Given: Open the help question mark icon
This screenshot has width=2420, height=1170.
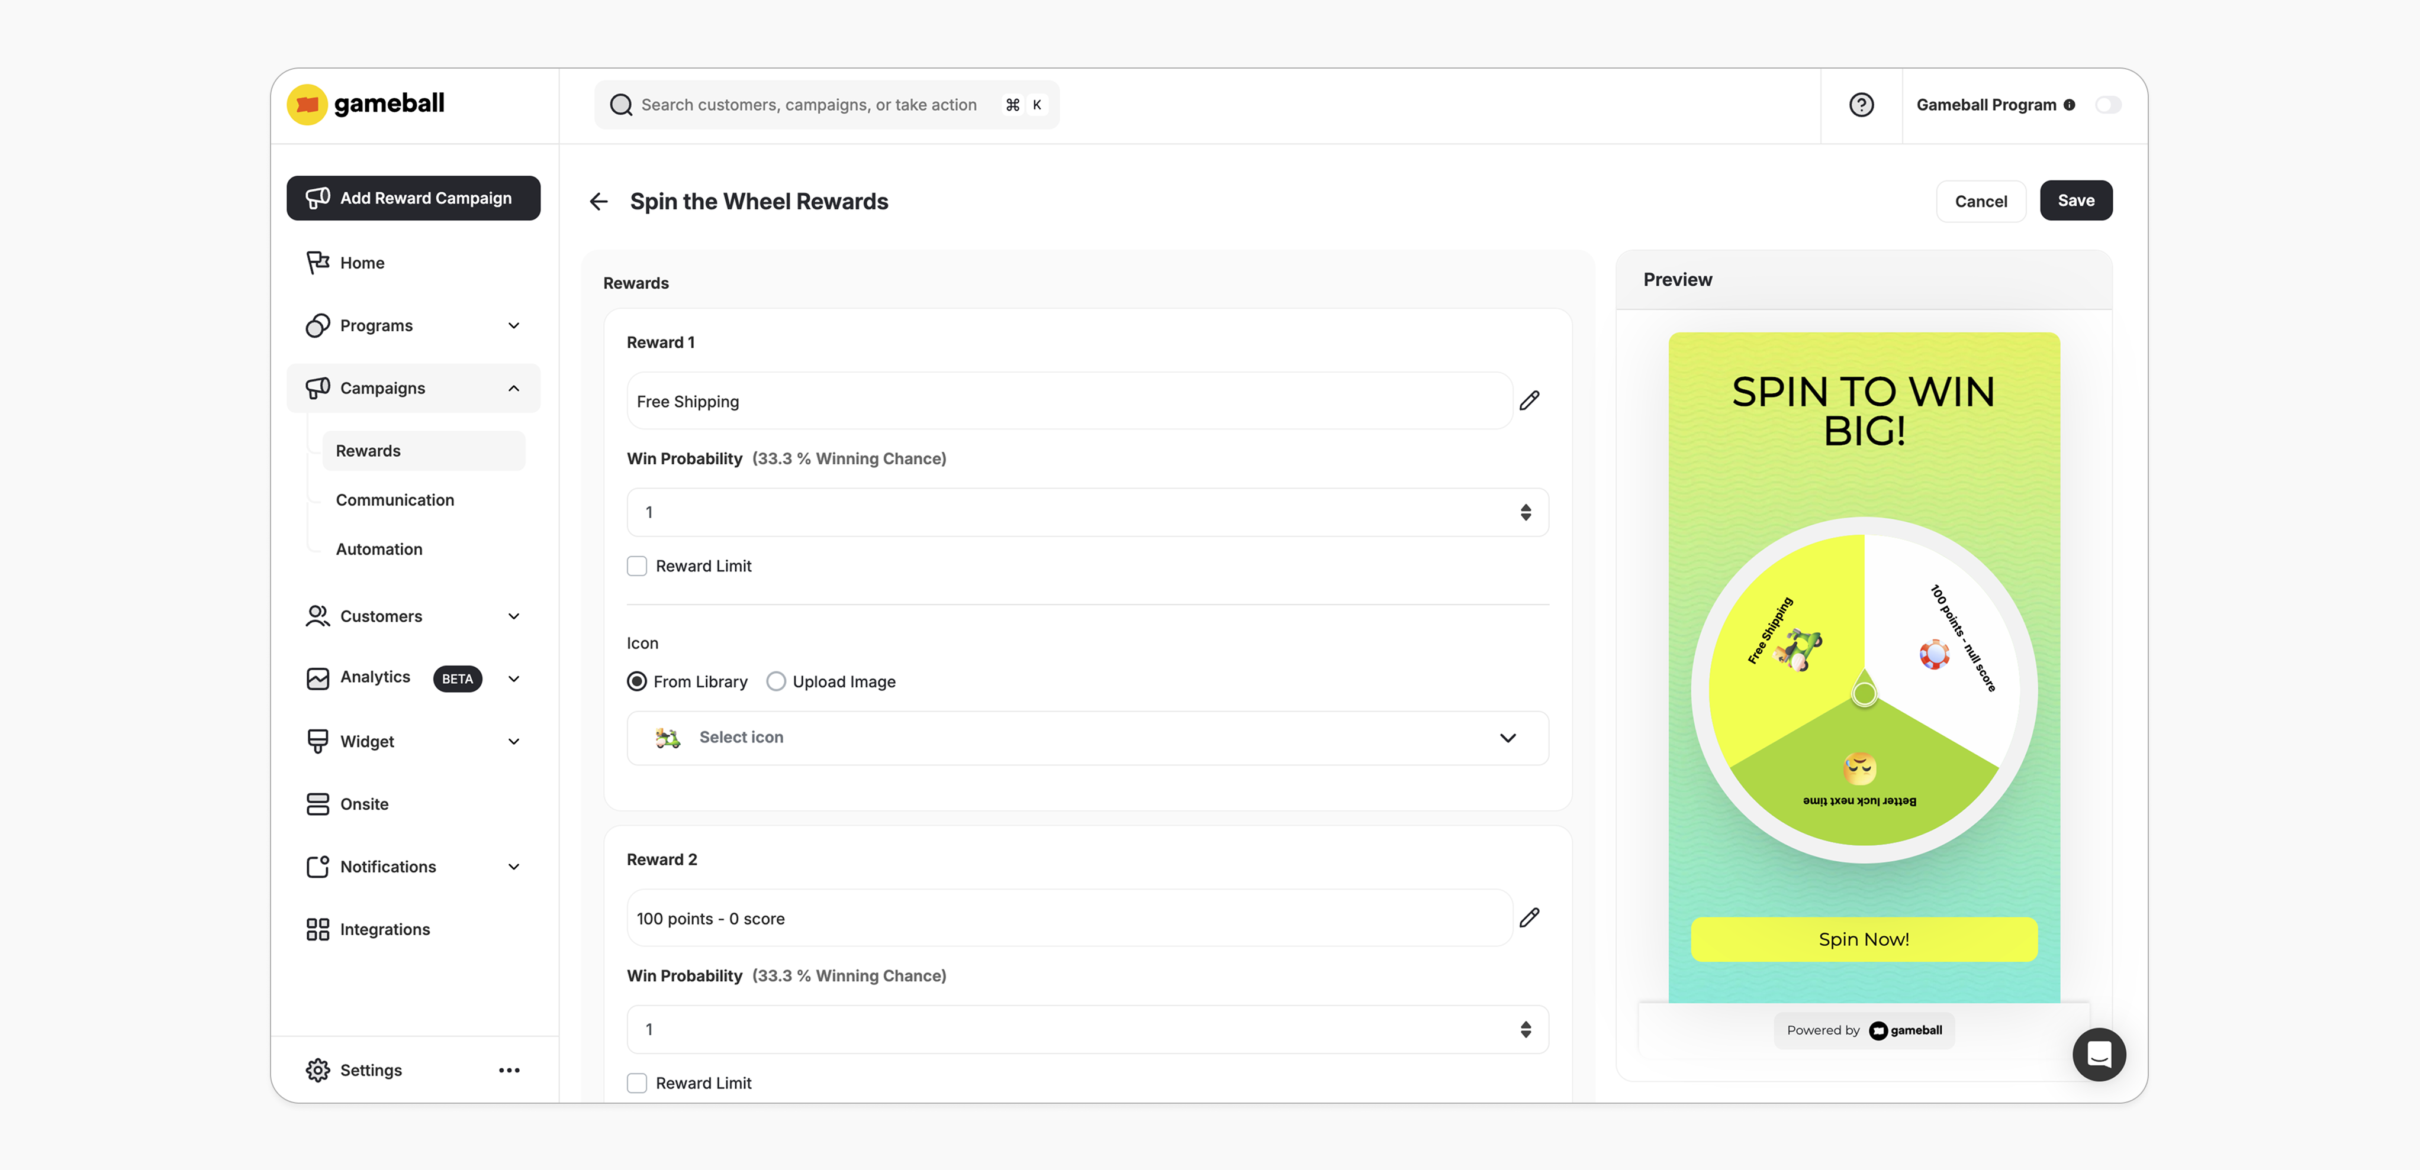Looking at the screenshot, I should click(1861, 104).
